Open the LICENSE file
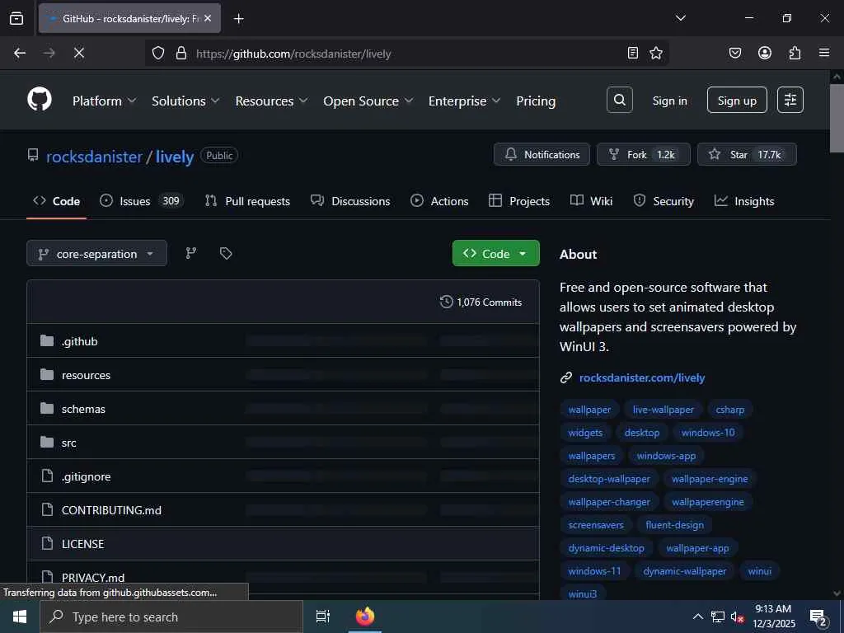Screen dimensions: 844x633 point(83,544)
